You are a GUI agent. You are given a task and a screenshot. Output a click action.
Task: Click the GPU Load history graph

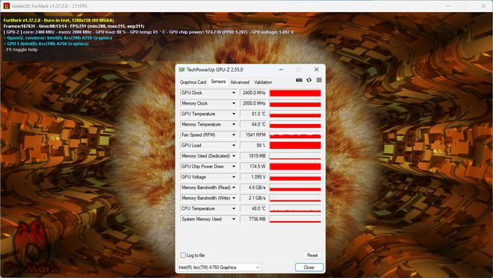[x=295, y=145]
